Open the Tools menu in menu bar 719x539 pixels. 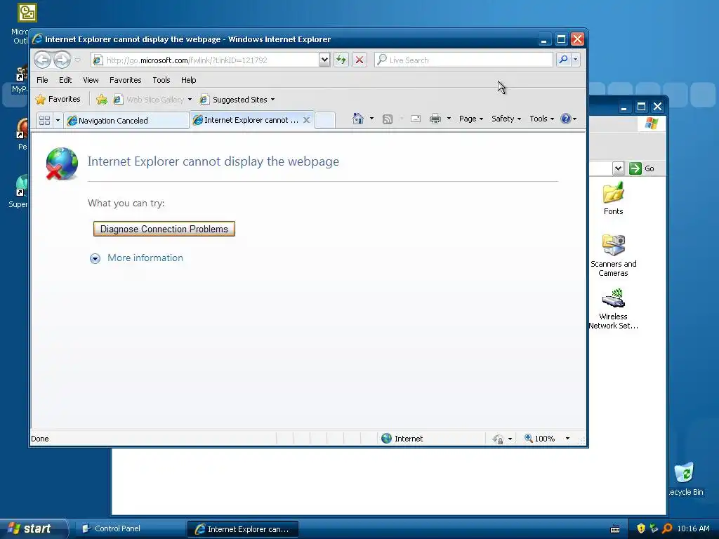(161, 80)
